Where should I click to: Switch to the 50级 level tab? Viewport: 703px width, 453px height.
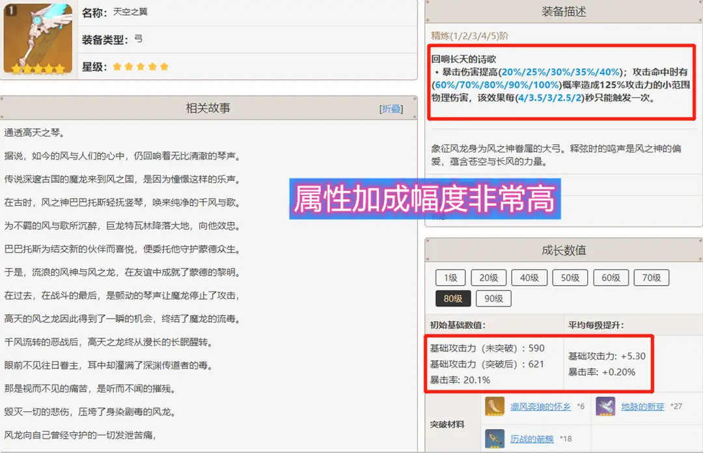[x=570, y=278]
